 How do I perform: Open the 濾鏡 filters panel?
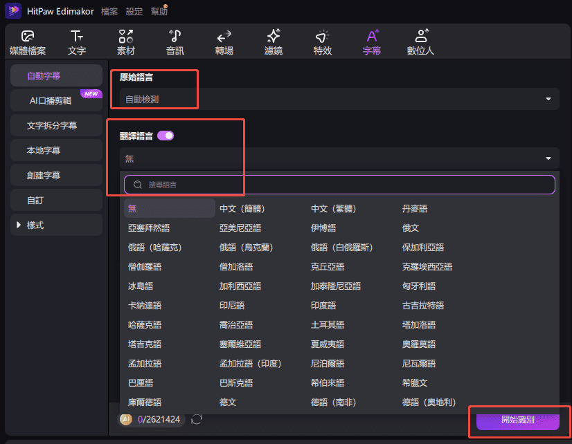pos(273,41)
